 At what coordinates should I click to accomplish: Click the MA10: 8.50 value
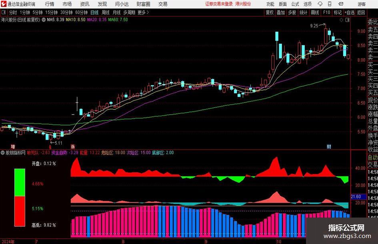click(x=76, y=20)
